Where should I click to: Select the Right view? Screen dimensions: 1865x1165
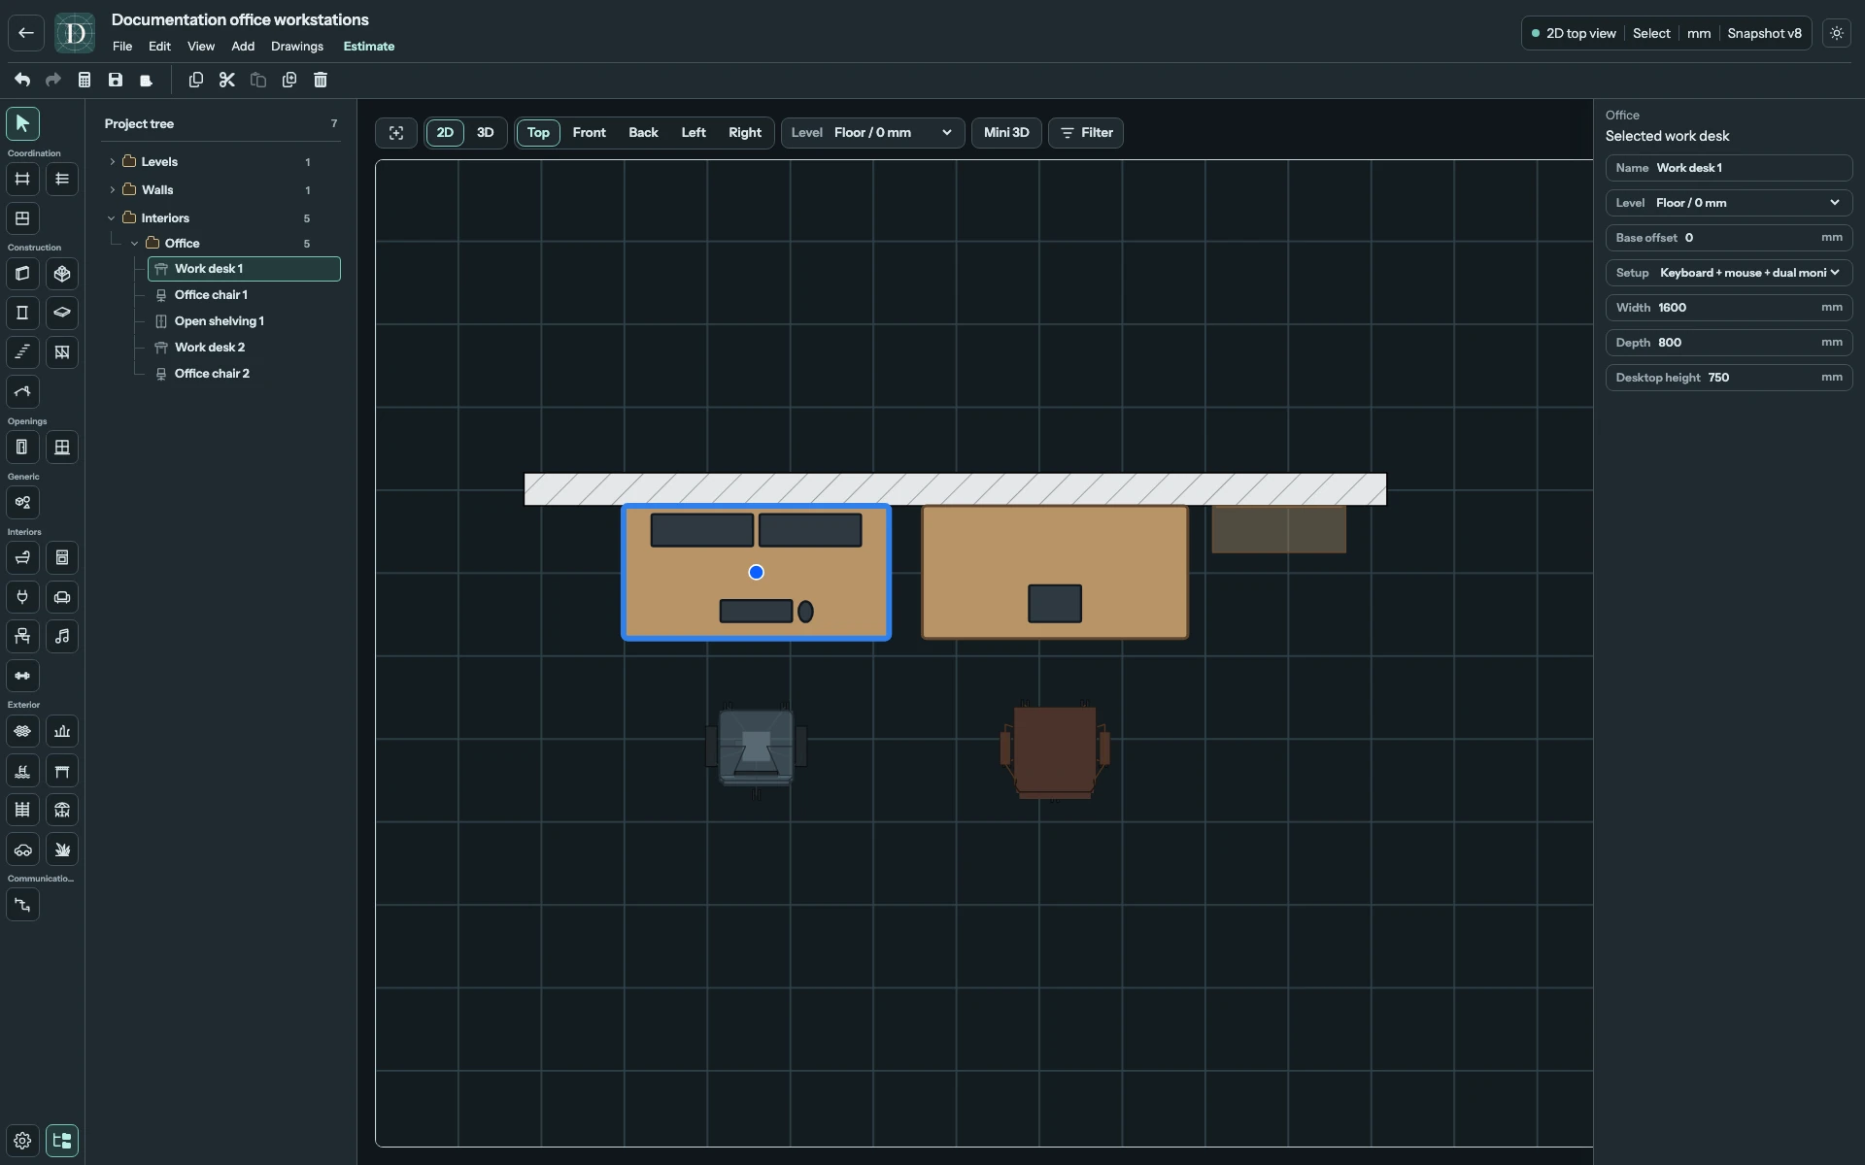coord(745,133)
